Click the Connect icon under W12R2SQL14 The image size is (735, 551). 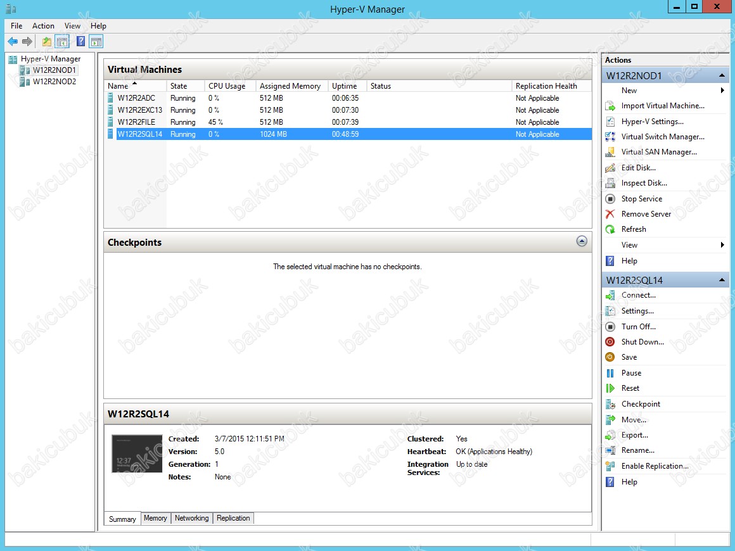pyautogui.click(x=610, y=295)
